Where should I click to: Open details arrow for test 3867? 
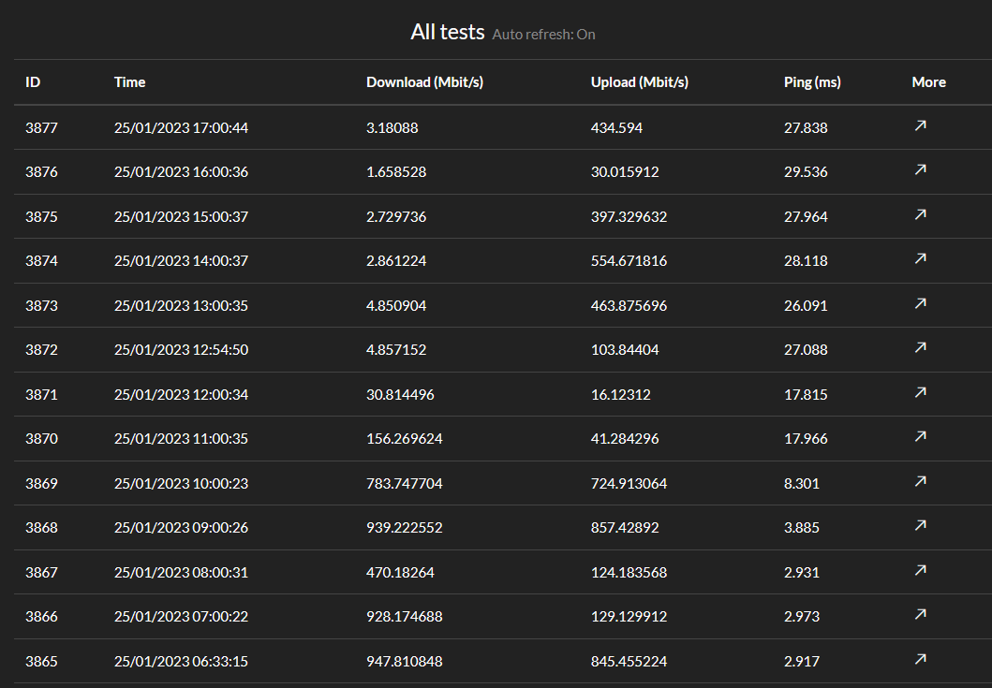[x=920, y=570]
